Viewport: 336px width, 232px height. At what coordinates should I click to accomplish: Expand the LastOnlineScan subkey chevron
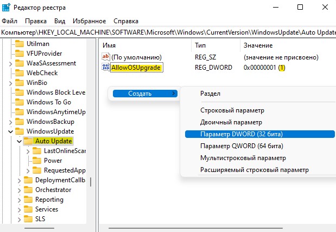(28, 151)
